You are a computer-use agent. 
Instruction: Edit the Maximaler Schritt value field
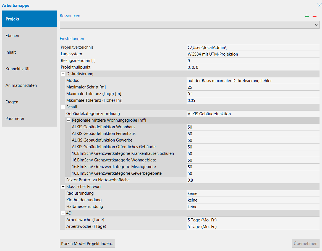[x=253, y=87]
